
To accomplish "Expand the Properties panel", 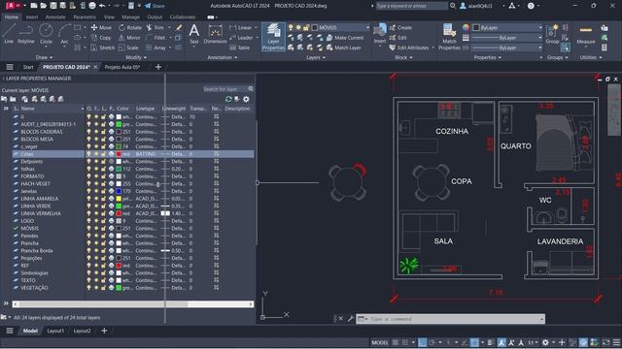I will coord(488,57).
